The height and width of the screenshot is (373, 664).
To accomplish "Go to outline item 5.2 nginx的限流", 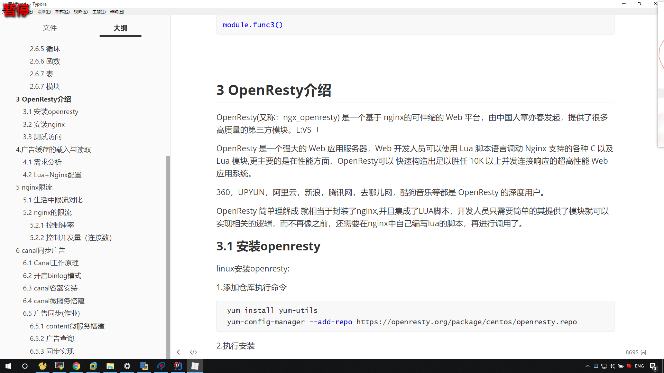I will 47,212.
